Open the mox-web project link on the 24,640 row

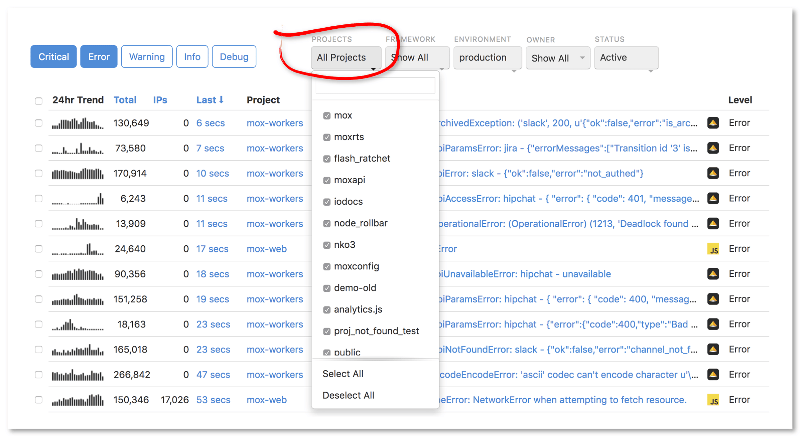click(x=266, y=249)
